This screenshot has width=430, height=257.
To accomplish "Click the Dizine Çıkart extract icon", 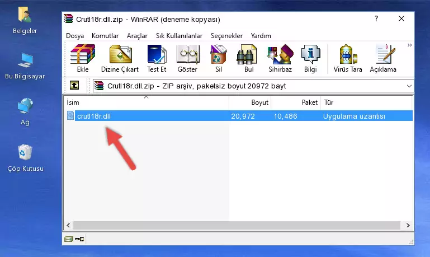I will coord(120,58).
